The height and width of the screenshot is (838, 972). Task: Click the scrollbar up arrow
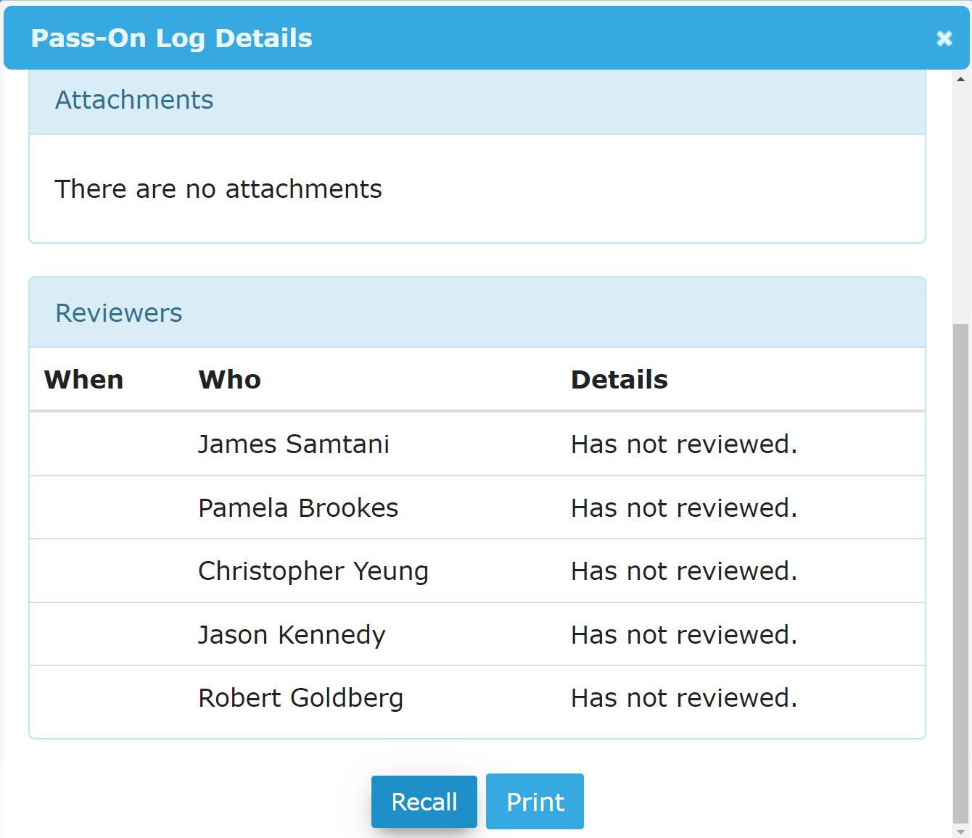click(961, 78)
